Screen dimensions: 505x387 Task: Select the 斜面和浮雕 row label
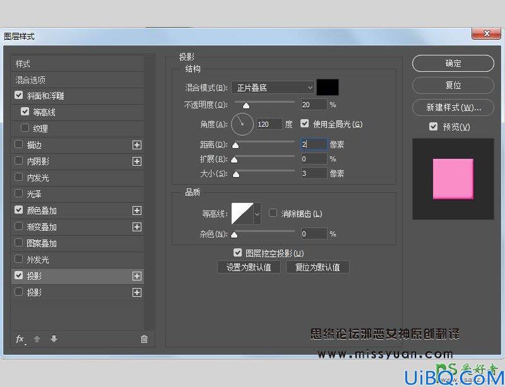(x=45, y=96)
